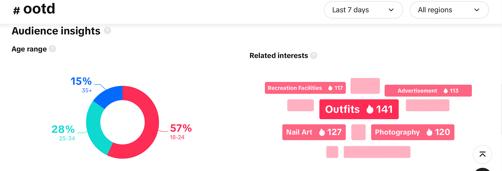Click the flame icon on Recreation Facilities tag

[x=330, y=88]
